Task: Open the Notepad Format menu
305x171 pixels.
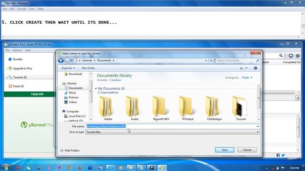Action: (x=21, y=9)
